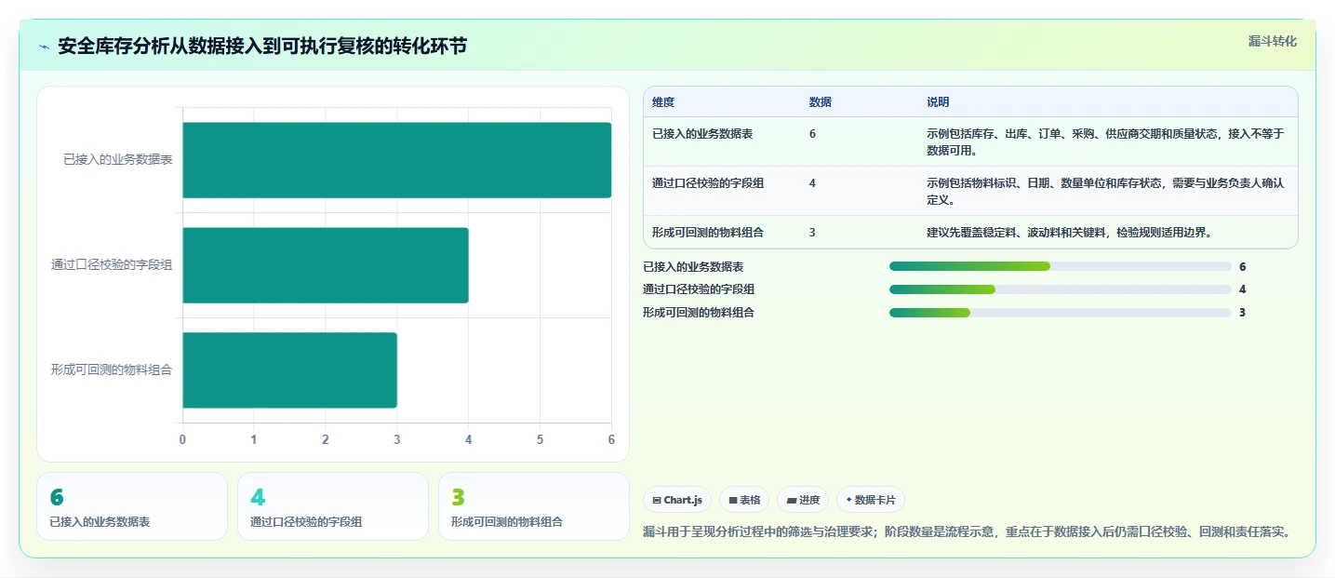Open the stat card showing 4

(x=333, y=506)
